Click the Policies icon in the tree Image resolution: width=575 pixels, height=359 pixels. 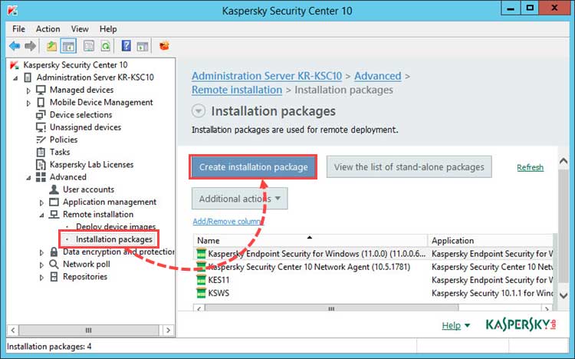click(x=41, y=140)
